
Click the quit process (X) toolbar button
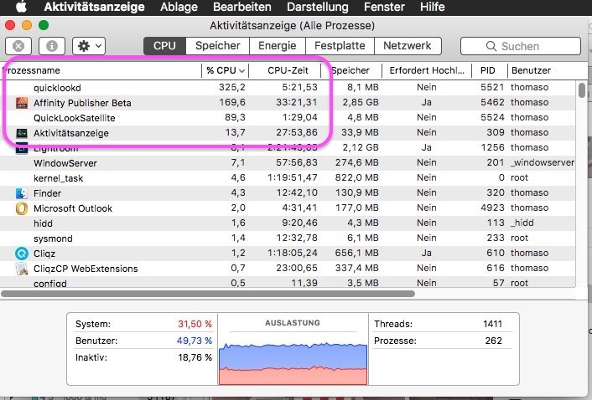point(18,46)
